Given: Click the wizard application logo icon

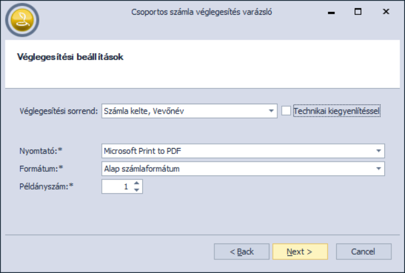Looking at the screenshot, I should pyautogui.click(x=22, y=20).
